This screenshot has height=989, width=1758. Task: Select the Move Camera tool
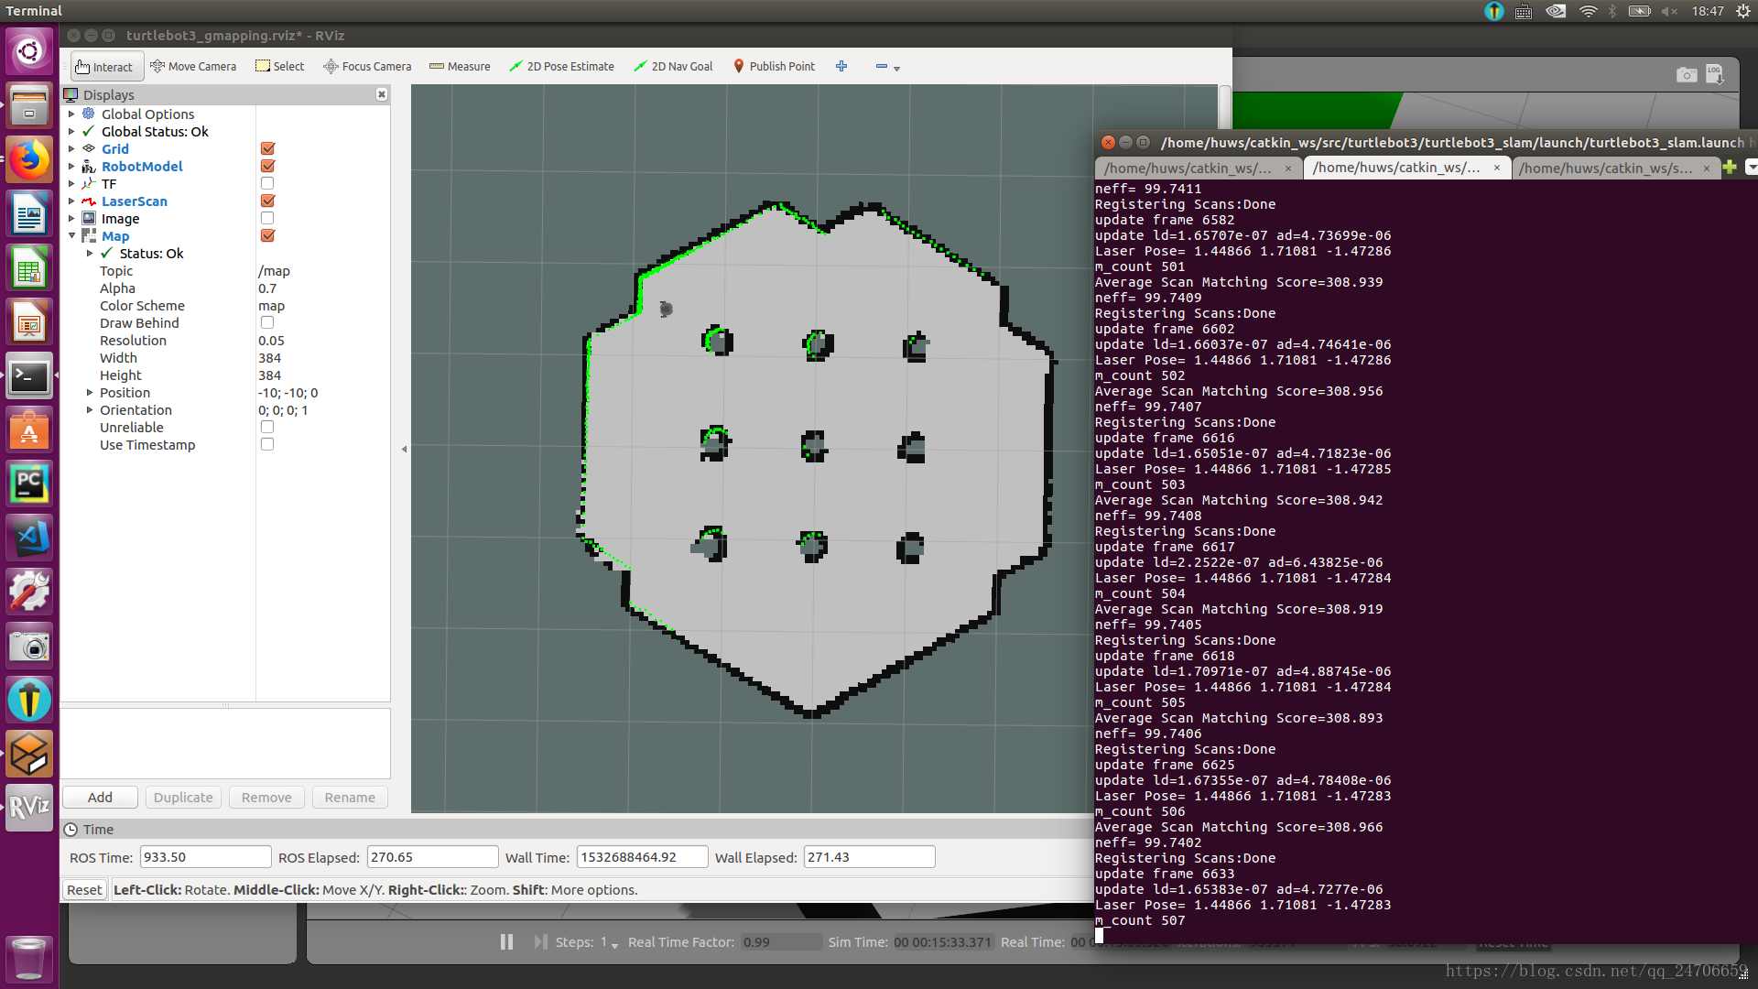(193, 67)
